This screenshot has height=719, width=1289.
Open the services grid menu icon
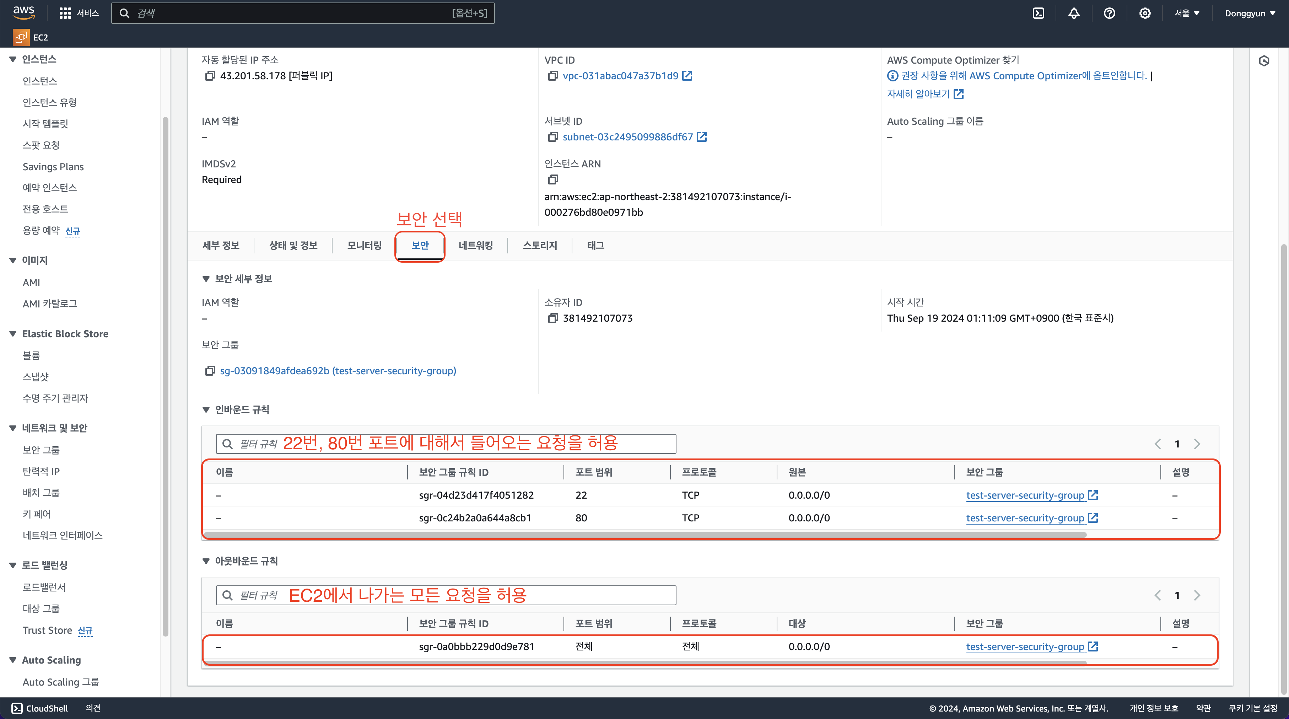65,14
